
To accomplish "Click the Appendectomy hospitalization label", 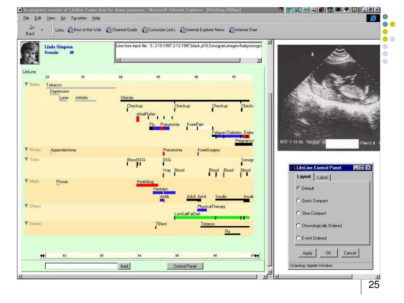I will tap(64, 150).
